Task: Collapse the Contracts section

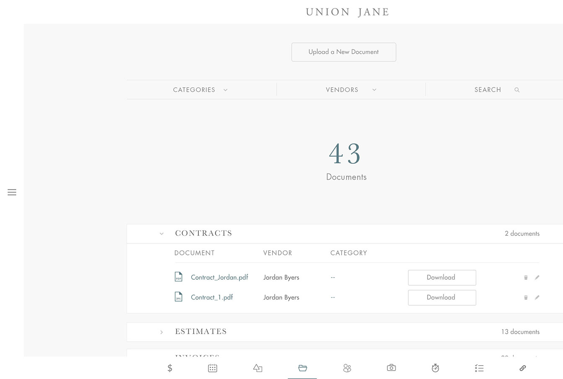Action: tap(161, 234)
